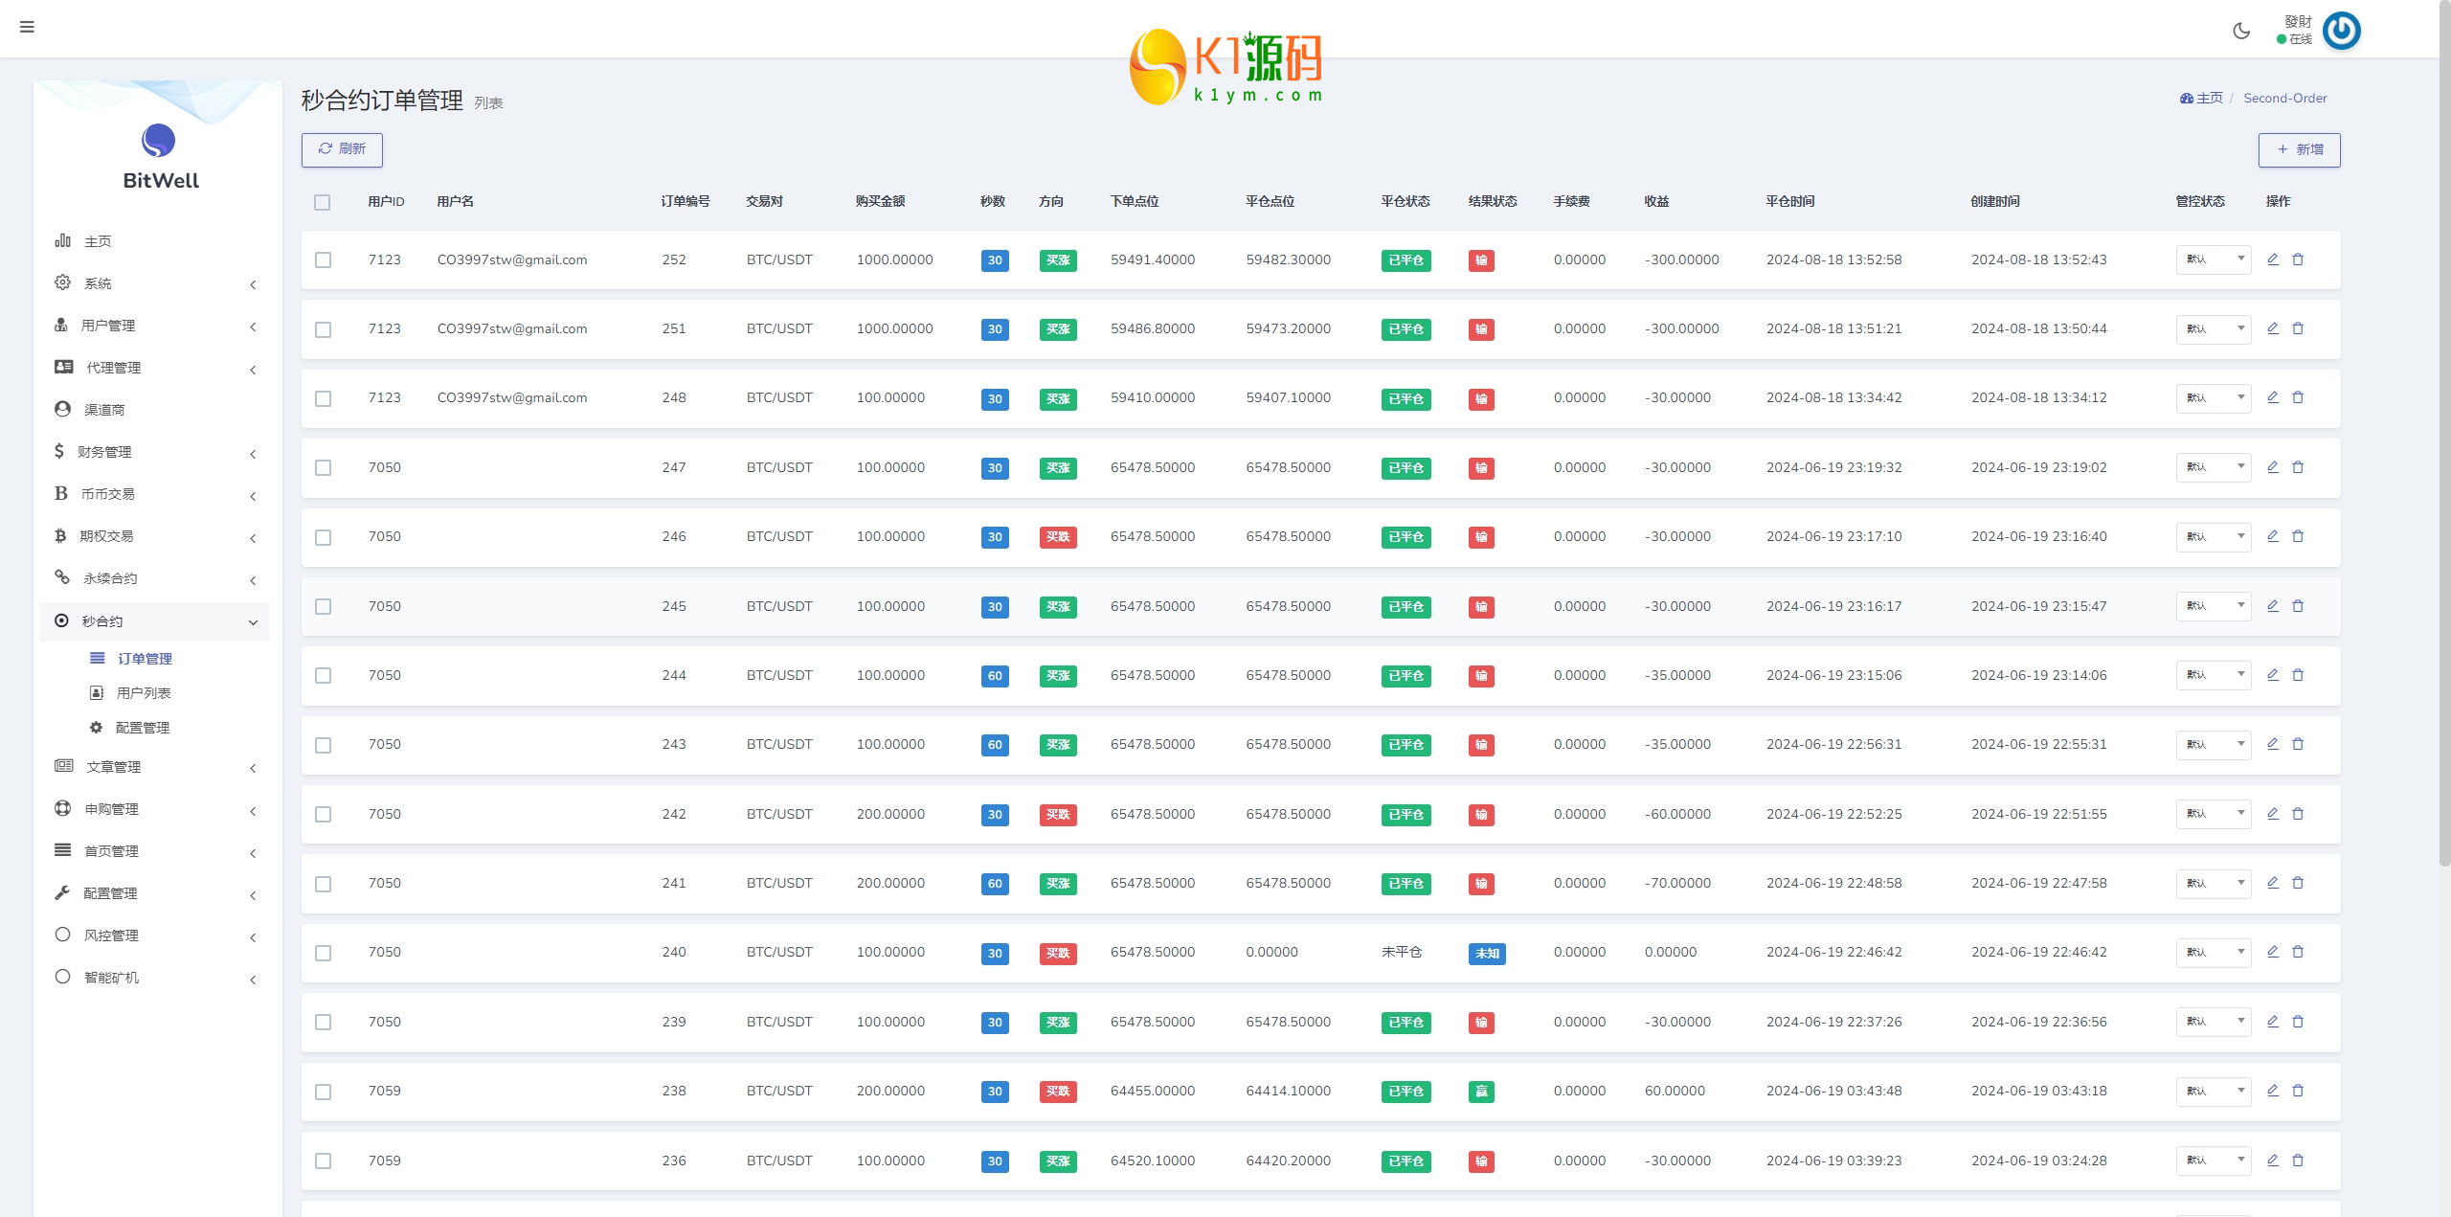
Task: Click the page vertical scrollbar
Action: coord(2444,431)
